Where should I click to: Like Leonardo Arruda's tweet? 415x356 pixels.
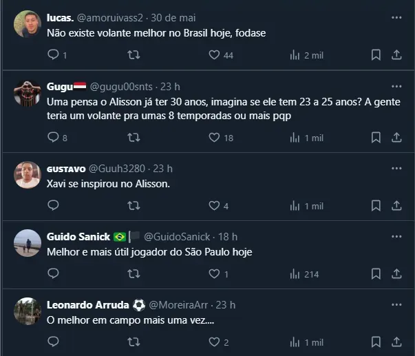pyautogui.click(x=213, y=342)
